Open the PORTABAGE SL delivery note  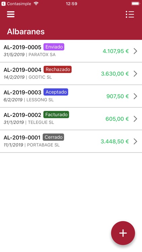pyautogui.click(x=71, y=141)
